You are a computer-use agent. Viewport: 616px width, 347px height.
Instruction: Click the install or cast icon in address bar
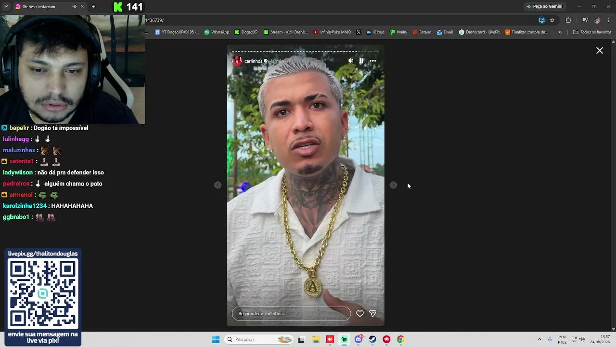(x=542, y=20)
